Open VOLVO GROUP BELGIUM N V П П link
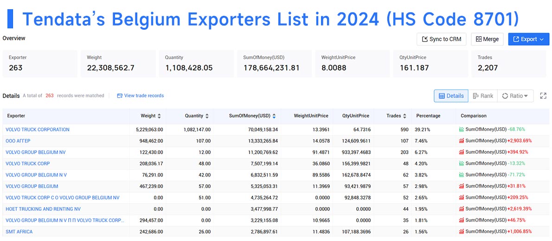This screenshot has width=552, height=241. point(65,220)
